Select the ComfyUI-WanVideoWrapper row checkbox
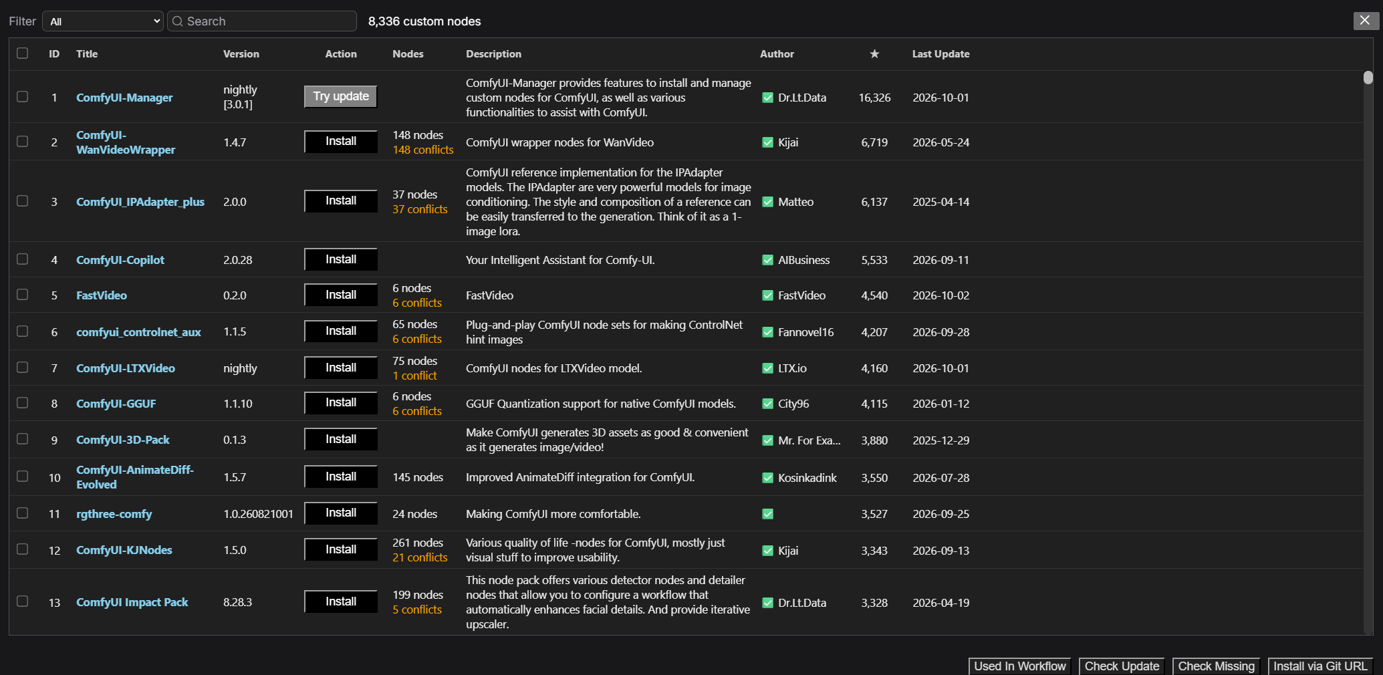The width and height of the screenshot is (1383, 675). 23,142
